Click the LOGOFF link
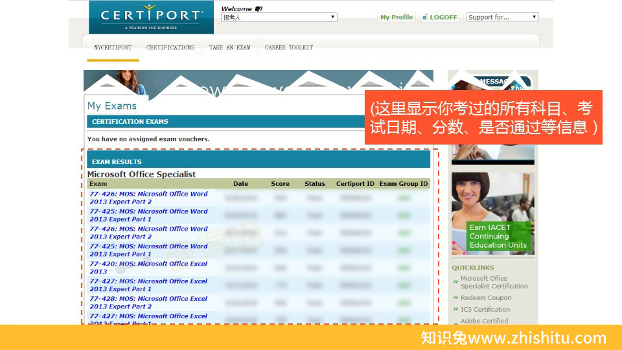The width and height of the screenshot is (622, 350). click(443, 17)
